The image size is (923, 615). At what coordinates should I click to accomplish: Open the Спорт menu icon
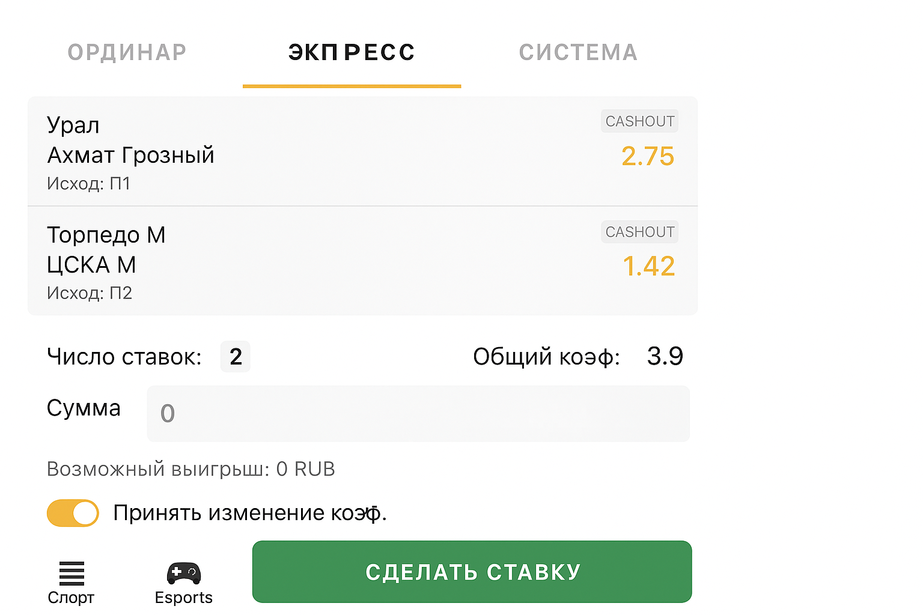coord(72,574)
